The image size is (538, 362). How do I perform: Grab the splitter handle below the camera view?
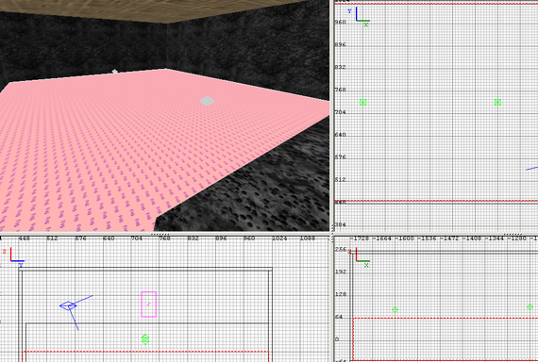click(160, 234)
